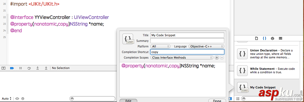Click No Selection in debug bar
The image size is (304, 102).
61,68
